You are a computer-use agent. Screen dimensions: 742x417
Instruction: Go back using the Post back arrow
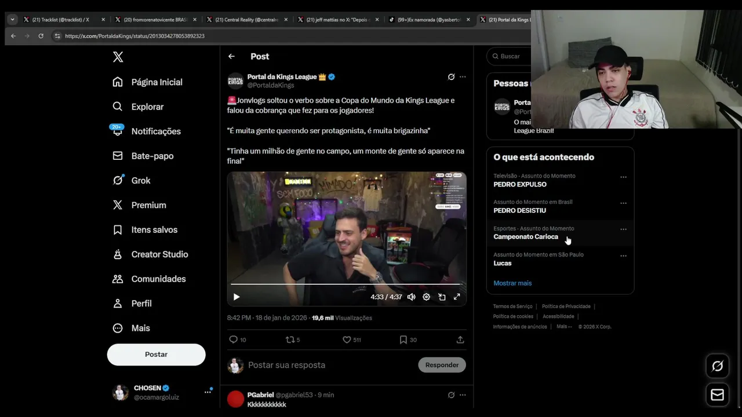point(231,56)
